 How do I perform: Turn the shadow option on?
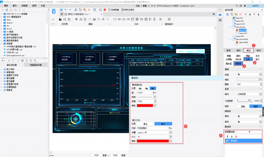[243, 106]
